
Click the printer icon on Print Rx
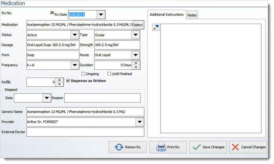tap(161, 147)
